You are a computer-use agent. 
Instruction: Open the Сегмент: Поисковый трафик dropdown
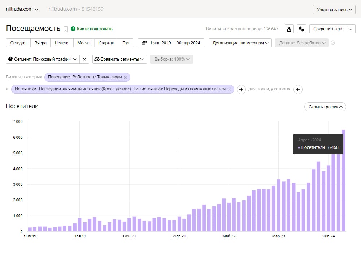point(43,59)
